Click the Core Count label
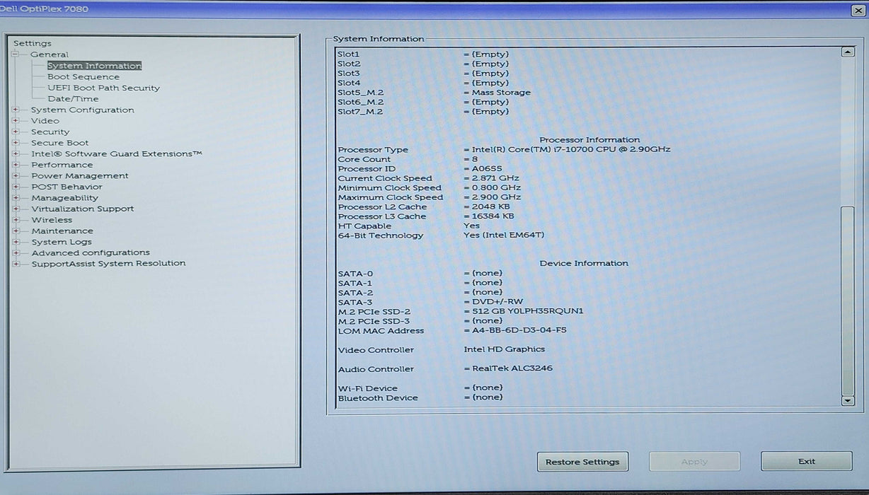The height and width of the screenshot is (495, 869). (364, 159)
